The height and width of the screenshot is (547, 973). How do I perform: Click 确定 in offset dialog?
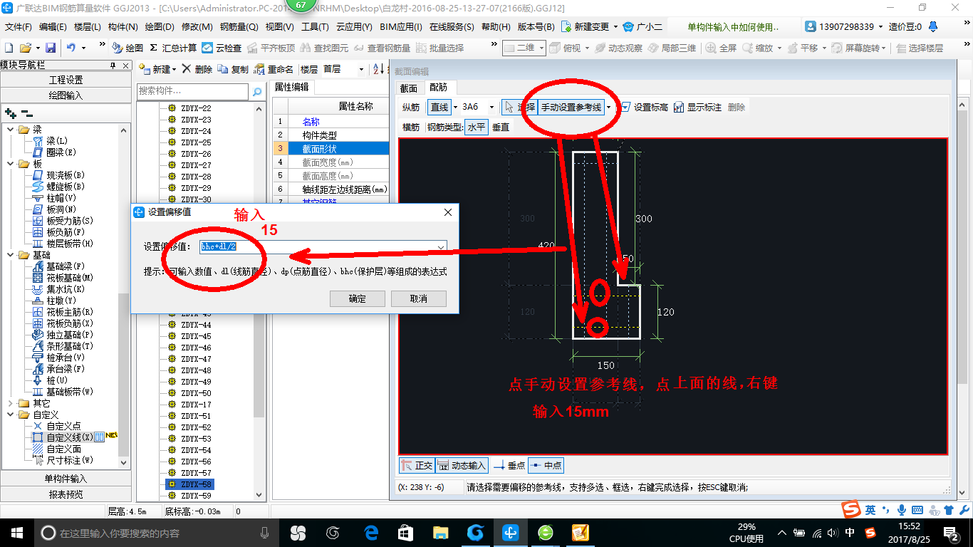point(358,298)
